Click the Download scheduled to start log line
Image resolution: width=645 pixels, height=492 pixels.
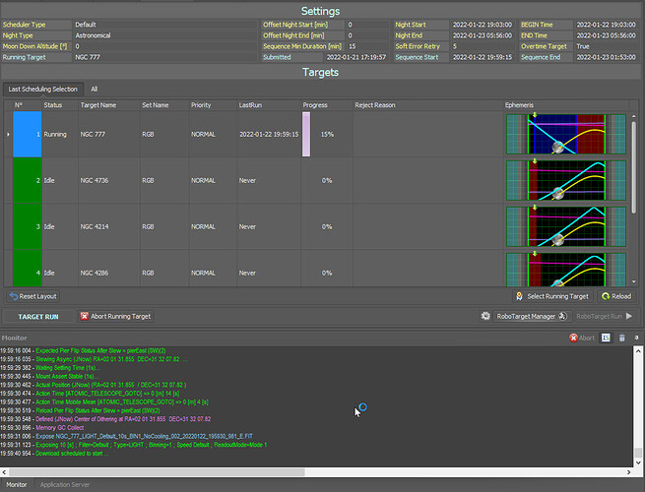[72, 454]
